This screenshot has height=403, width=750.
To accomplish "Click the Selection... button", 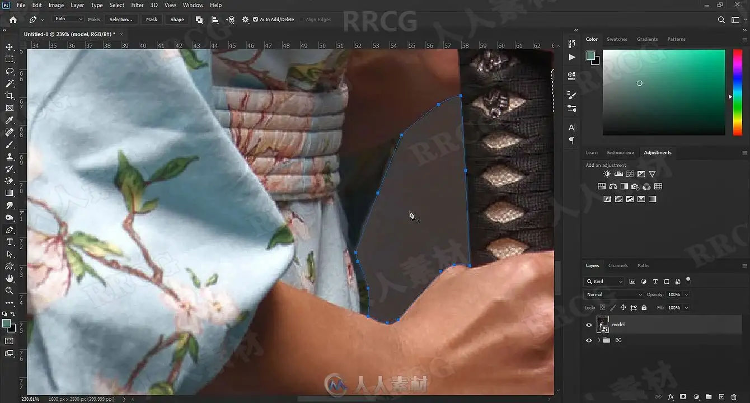I will pyautogui.click(x=121, y=20).
